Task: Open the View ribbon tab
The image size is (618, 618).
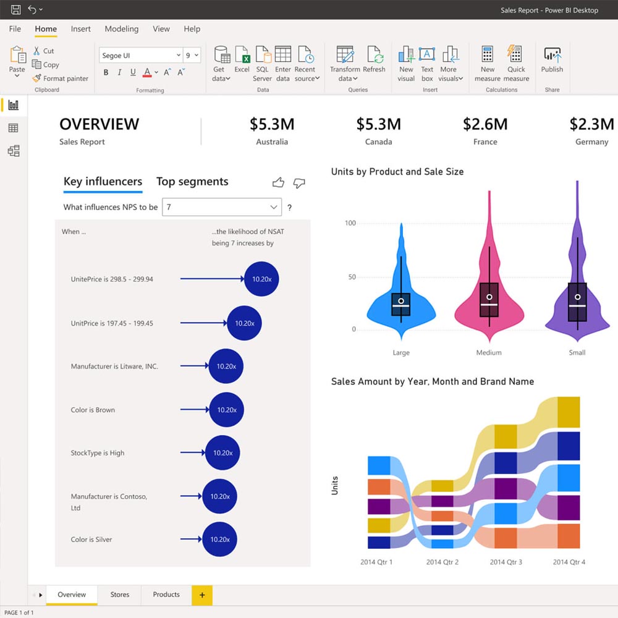Action: coord(161,29)
